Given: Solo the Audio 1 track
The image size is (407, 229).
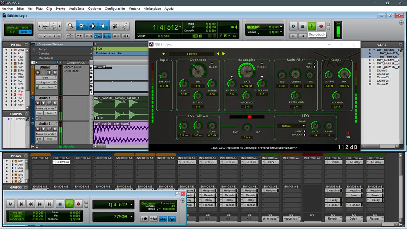Looking at the screenshot, I should (50, 103).
